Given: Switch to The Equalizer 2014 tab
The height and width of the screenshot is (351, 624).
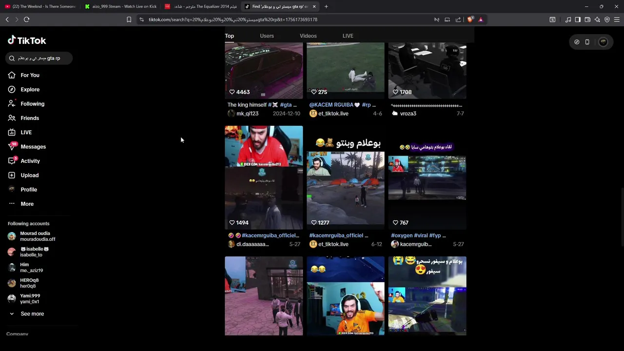Looking at the screenshot, I should point(201,6).
